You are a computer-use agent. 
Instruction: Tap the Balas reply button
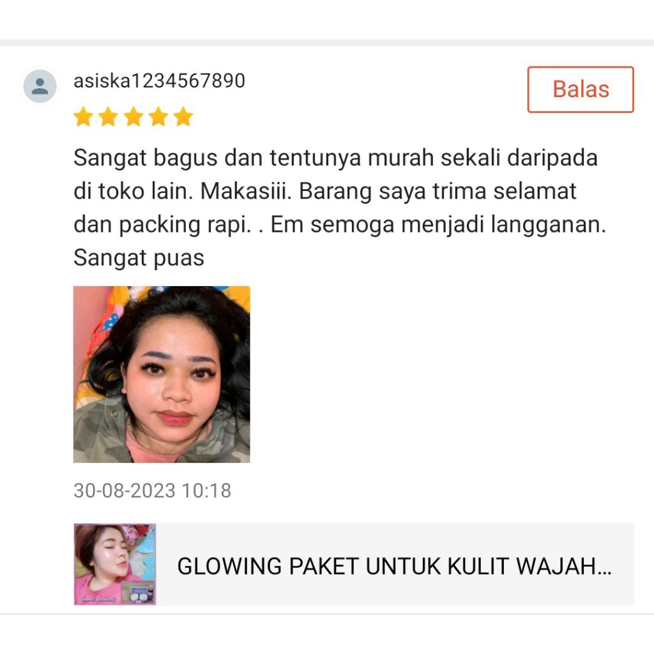pyautogui.click(x=581, y=89)
